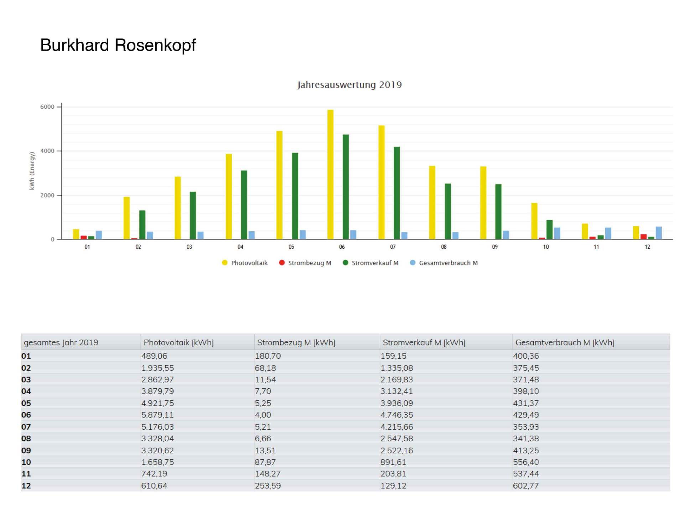The image size is (684, 513).
Task: Click the green Stromverkauf legend dot
Action: click(x=345, y=263)
